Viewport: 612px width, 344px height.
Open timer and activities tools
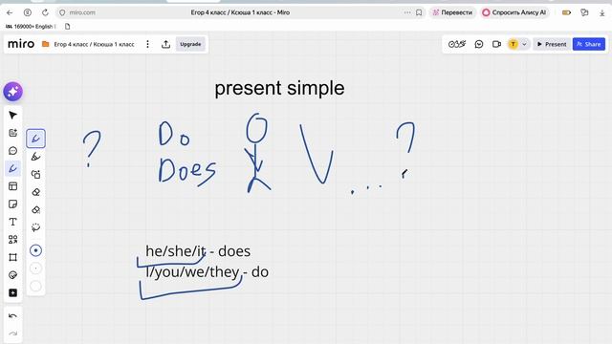point(457,44)
